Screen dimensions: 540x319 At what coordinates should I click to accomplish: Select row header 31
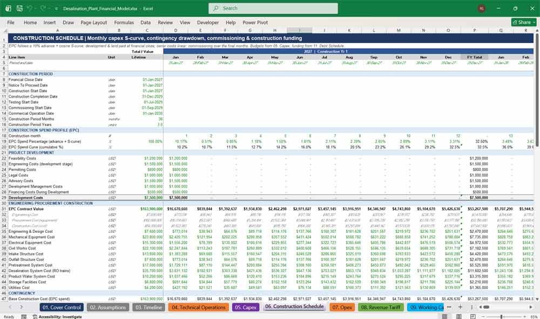pos(4,209)
